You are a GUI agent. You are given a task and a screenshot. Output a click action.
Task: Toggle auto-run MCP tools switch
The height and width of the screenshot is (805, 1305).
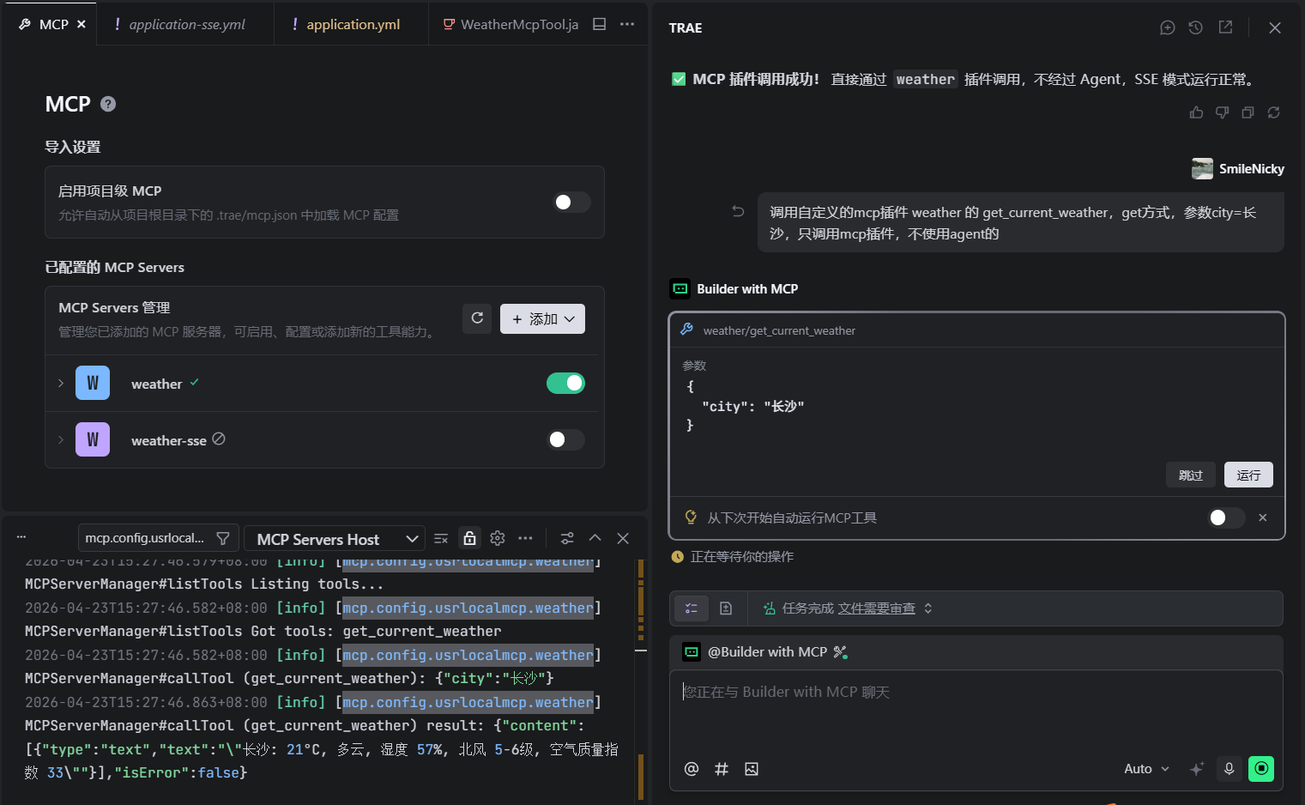1226,517
